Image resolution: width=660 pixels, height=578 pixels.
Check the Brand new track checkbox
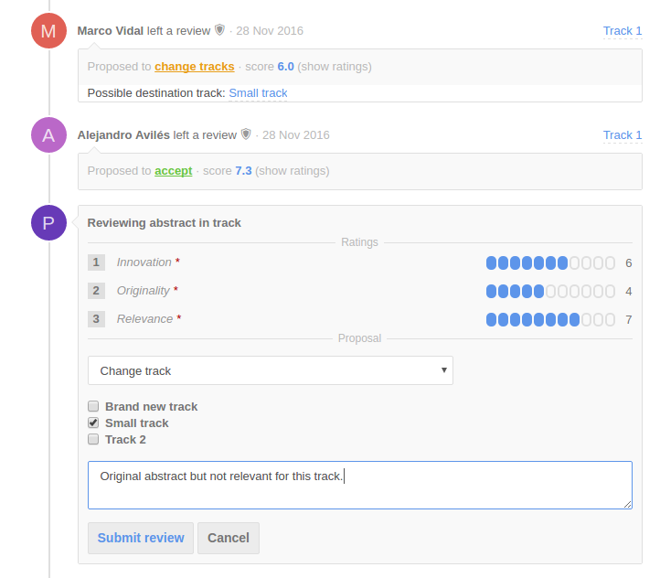coord(93,406)
